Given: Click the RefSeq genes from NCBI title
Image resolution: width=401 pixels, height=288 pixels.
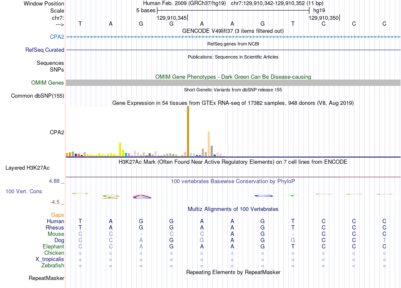Looking at the screenshot, I should [233, 44].
